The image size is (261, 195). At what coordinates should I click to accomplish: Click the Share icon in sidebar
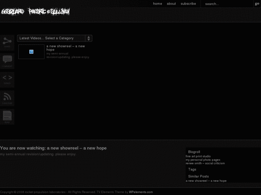tap(7, 43)
